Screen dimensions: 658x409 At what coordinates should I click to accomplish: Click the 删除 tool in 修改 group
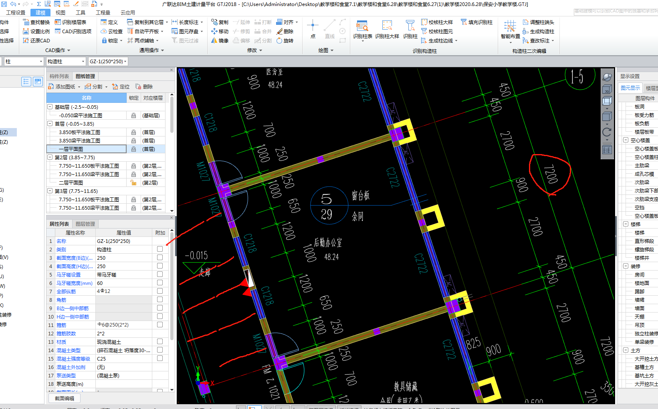[x=285, y=31]
